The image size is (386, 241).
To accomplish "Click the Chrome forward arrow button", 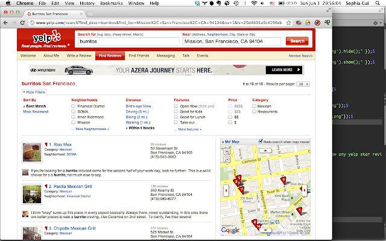I will click(x=14, y=23).
